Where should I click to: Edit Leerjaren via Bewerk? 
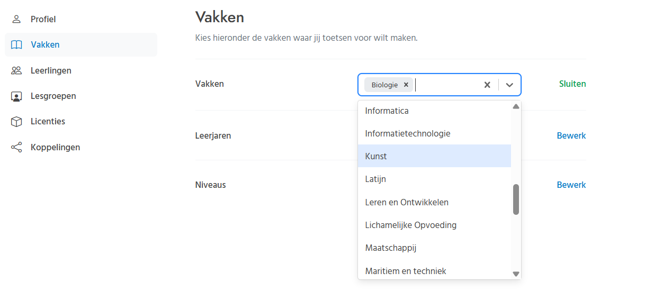tap(571, 136)
